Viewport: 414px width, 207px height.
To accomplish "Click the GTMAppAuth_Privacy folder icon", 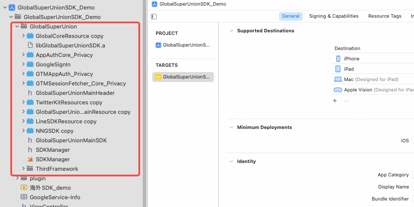I will tap(30, 74).
